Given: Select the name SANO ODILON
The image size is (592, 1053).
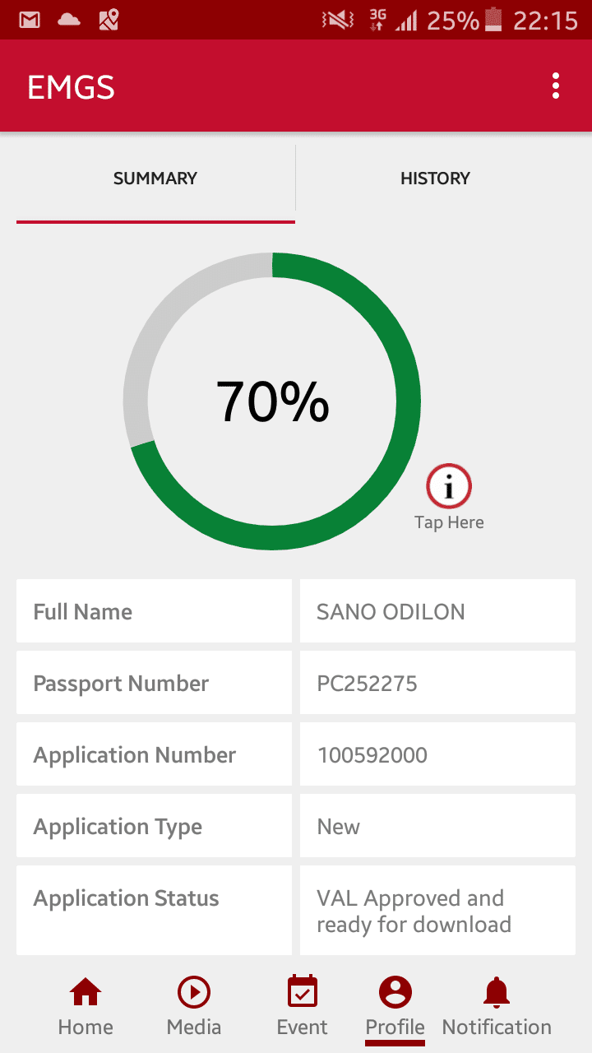Looking at the screenshot, I should pos(391,612).
